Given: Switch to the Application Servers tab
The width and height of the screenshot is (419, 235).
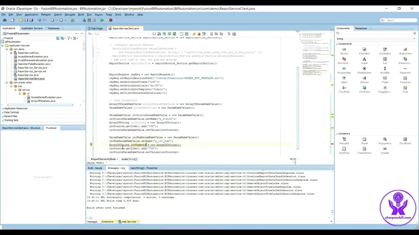Looking at the screenshot, I should tap(32, 28).
